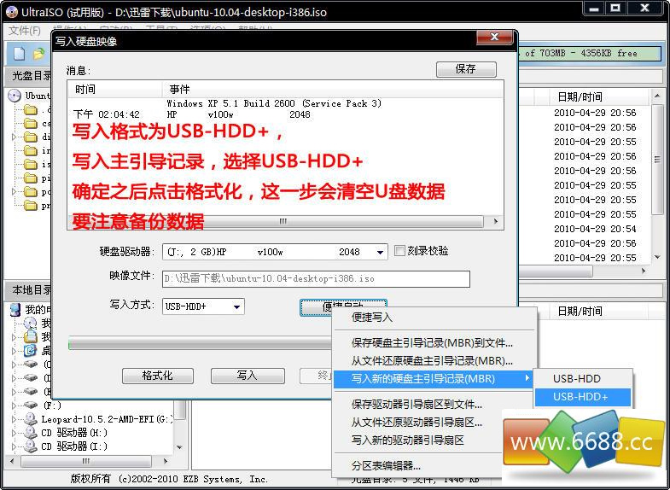Click the 本地目录 panel header

pyautogui.click(x=32, y=290)
